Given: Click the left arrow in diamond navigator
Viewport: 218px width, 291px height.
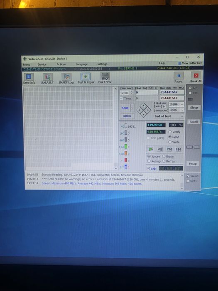Looking at the screenshot, I should (140, 110).
